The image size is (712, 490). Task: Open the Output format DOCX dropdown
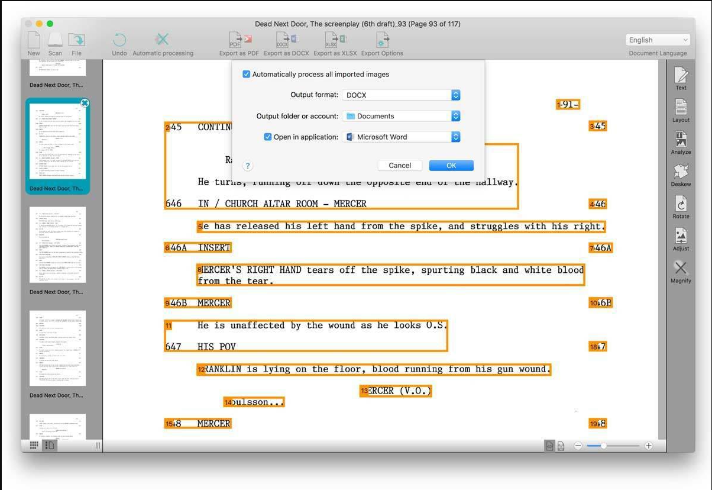pos(402,95)
